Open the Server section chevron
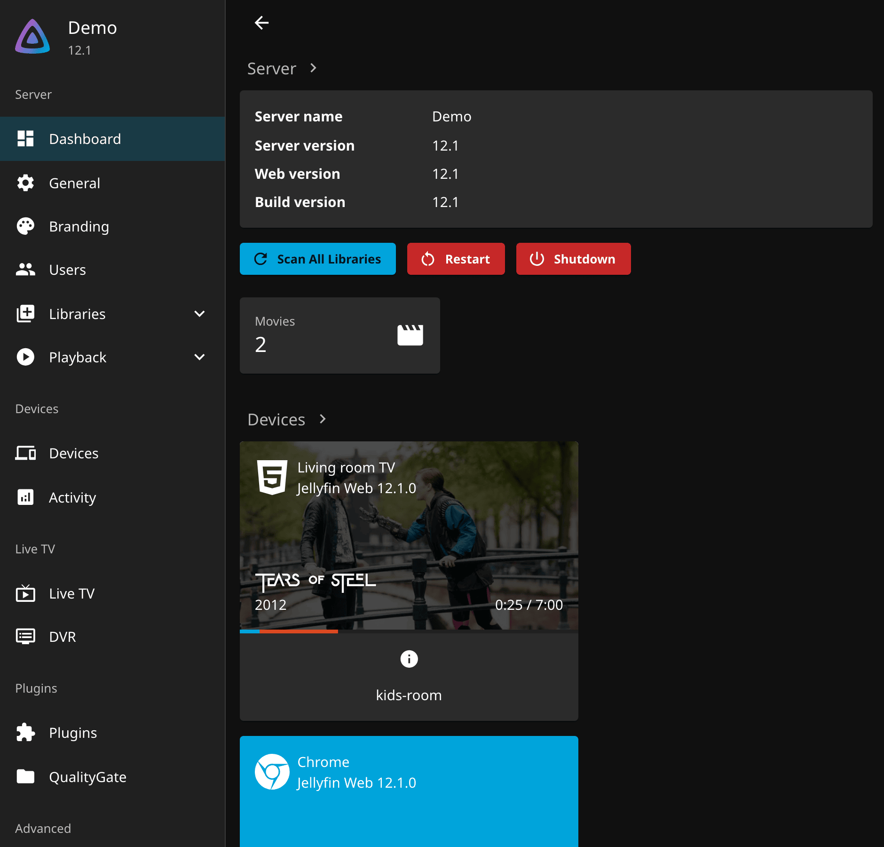 click(x=313, y=68)
